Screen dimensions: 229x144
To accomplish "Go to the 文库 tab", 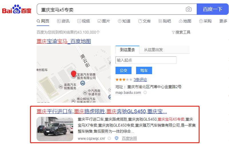I will [x=144, y=21].
